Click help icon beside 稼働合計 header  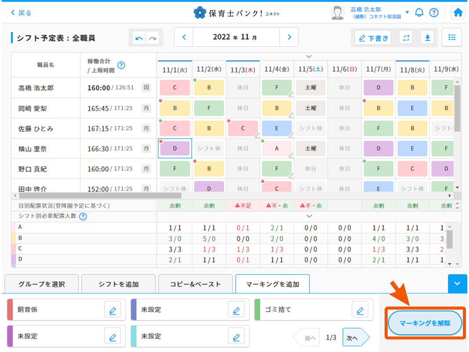pyautogui.click(x=121, y=65)
